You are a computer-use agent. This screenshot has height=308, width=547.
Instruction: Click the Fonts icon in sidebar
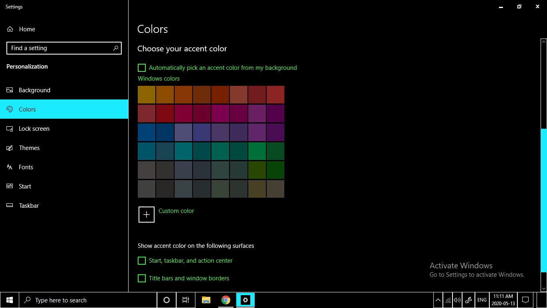tap(10, 167)
